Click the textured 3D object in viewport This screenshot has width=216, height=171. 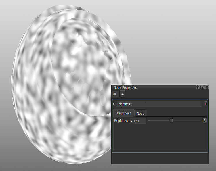[58, 86]
